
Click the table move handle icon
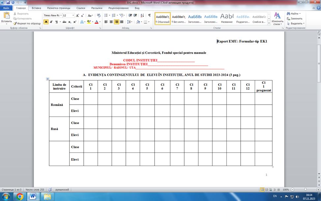47,79
